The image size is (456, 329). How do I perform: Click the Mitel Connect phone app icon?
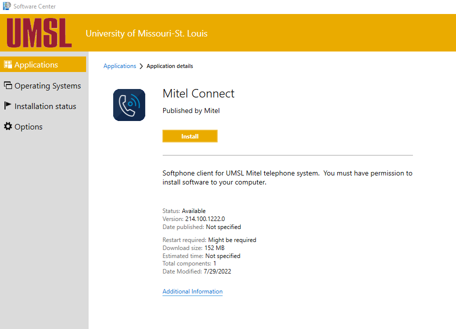(129, 105)
